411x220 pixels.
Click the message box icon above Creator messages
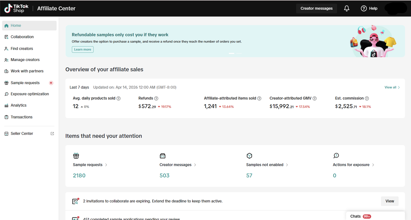click(163, 156)
